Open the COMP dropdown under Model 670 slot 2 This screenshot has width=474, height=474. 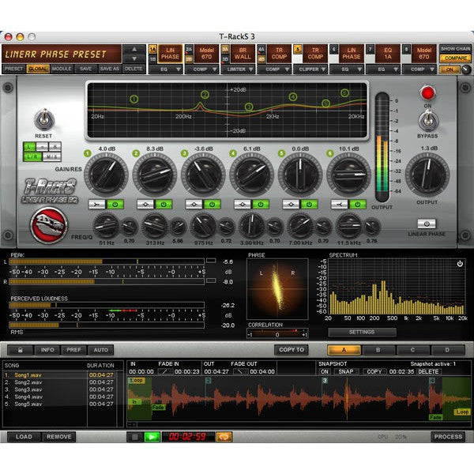coord(202,70)
